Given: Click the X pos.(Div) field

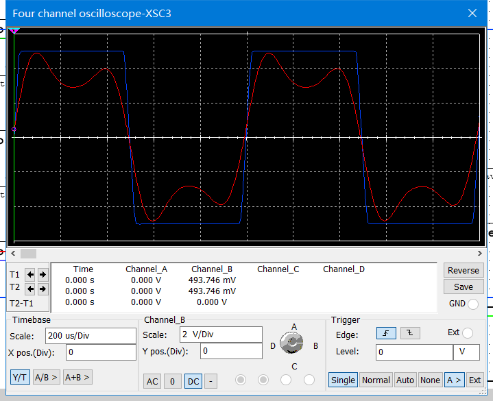Looking at the screenshot, I should click(x=101, y=352).
